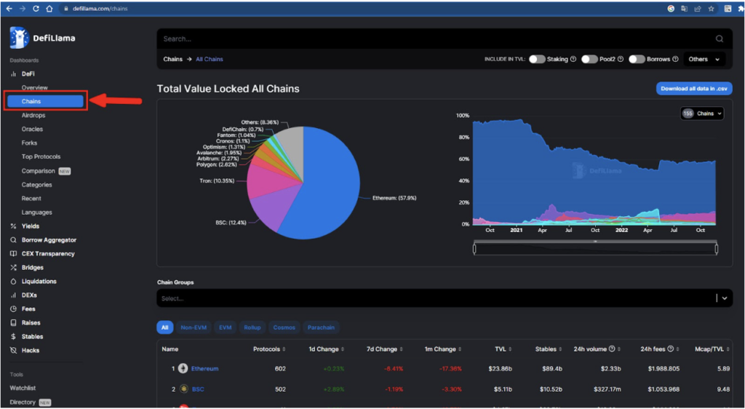The height and width of the screenshot is (409, 745).
Task: Click the browser address bar URL
Action: coord(100,9)
